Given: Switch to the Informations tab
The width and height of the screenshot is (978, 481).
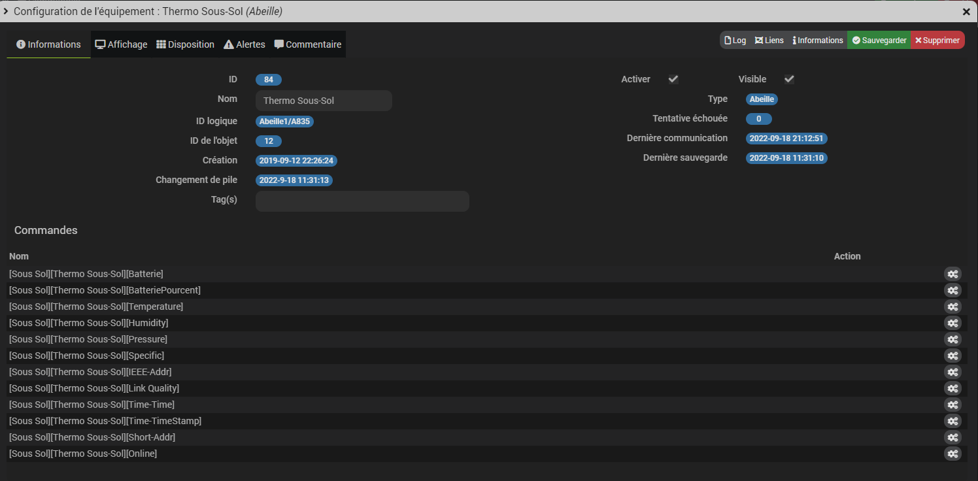Looking at the screenshot, I should (48, 44).
